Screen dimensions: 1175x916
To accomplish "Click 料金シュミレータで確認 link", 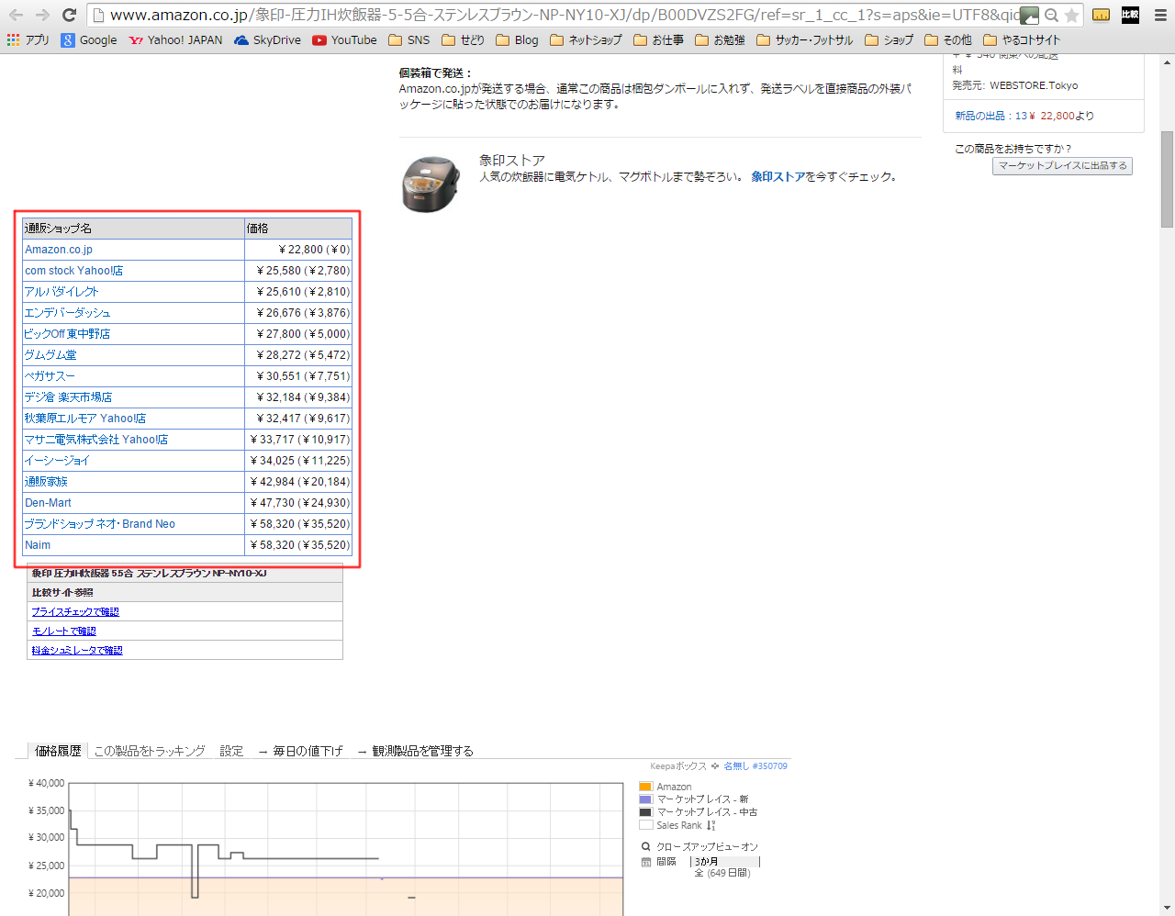I will click(77, 651).
